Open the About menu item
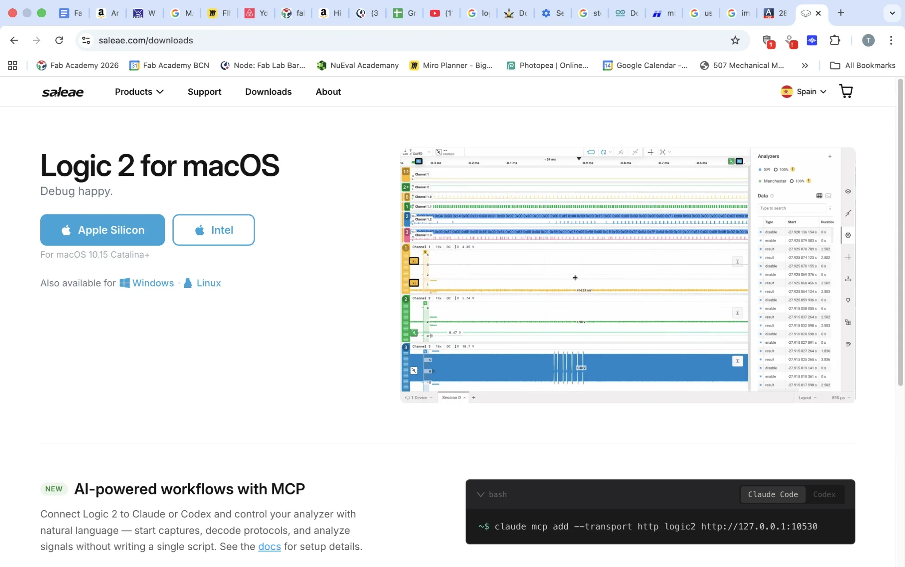 click(x=328, y=92)
